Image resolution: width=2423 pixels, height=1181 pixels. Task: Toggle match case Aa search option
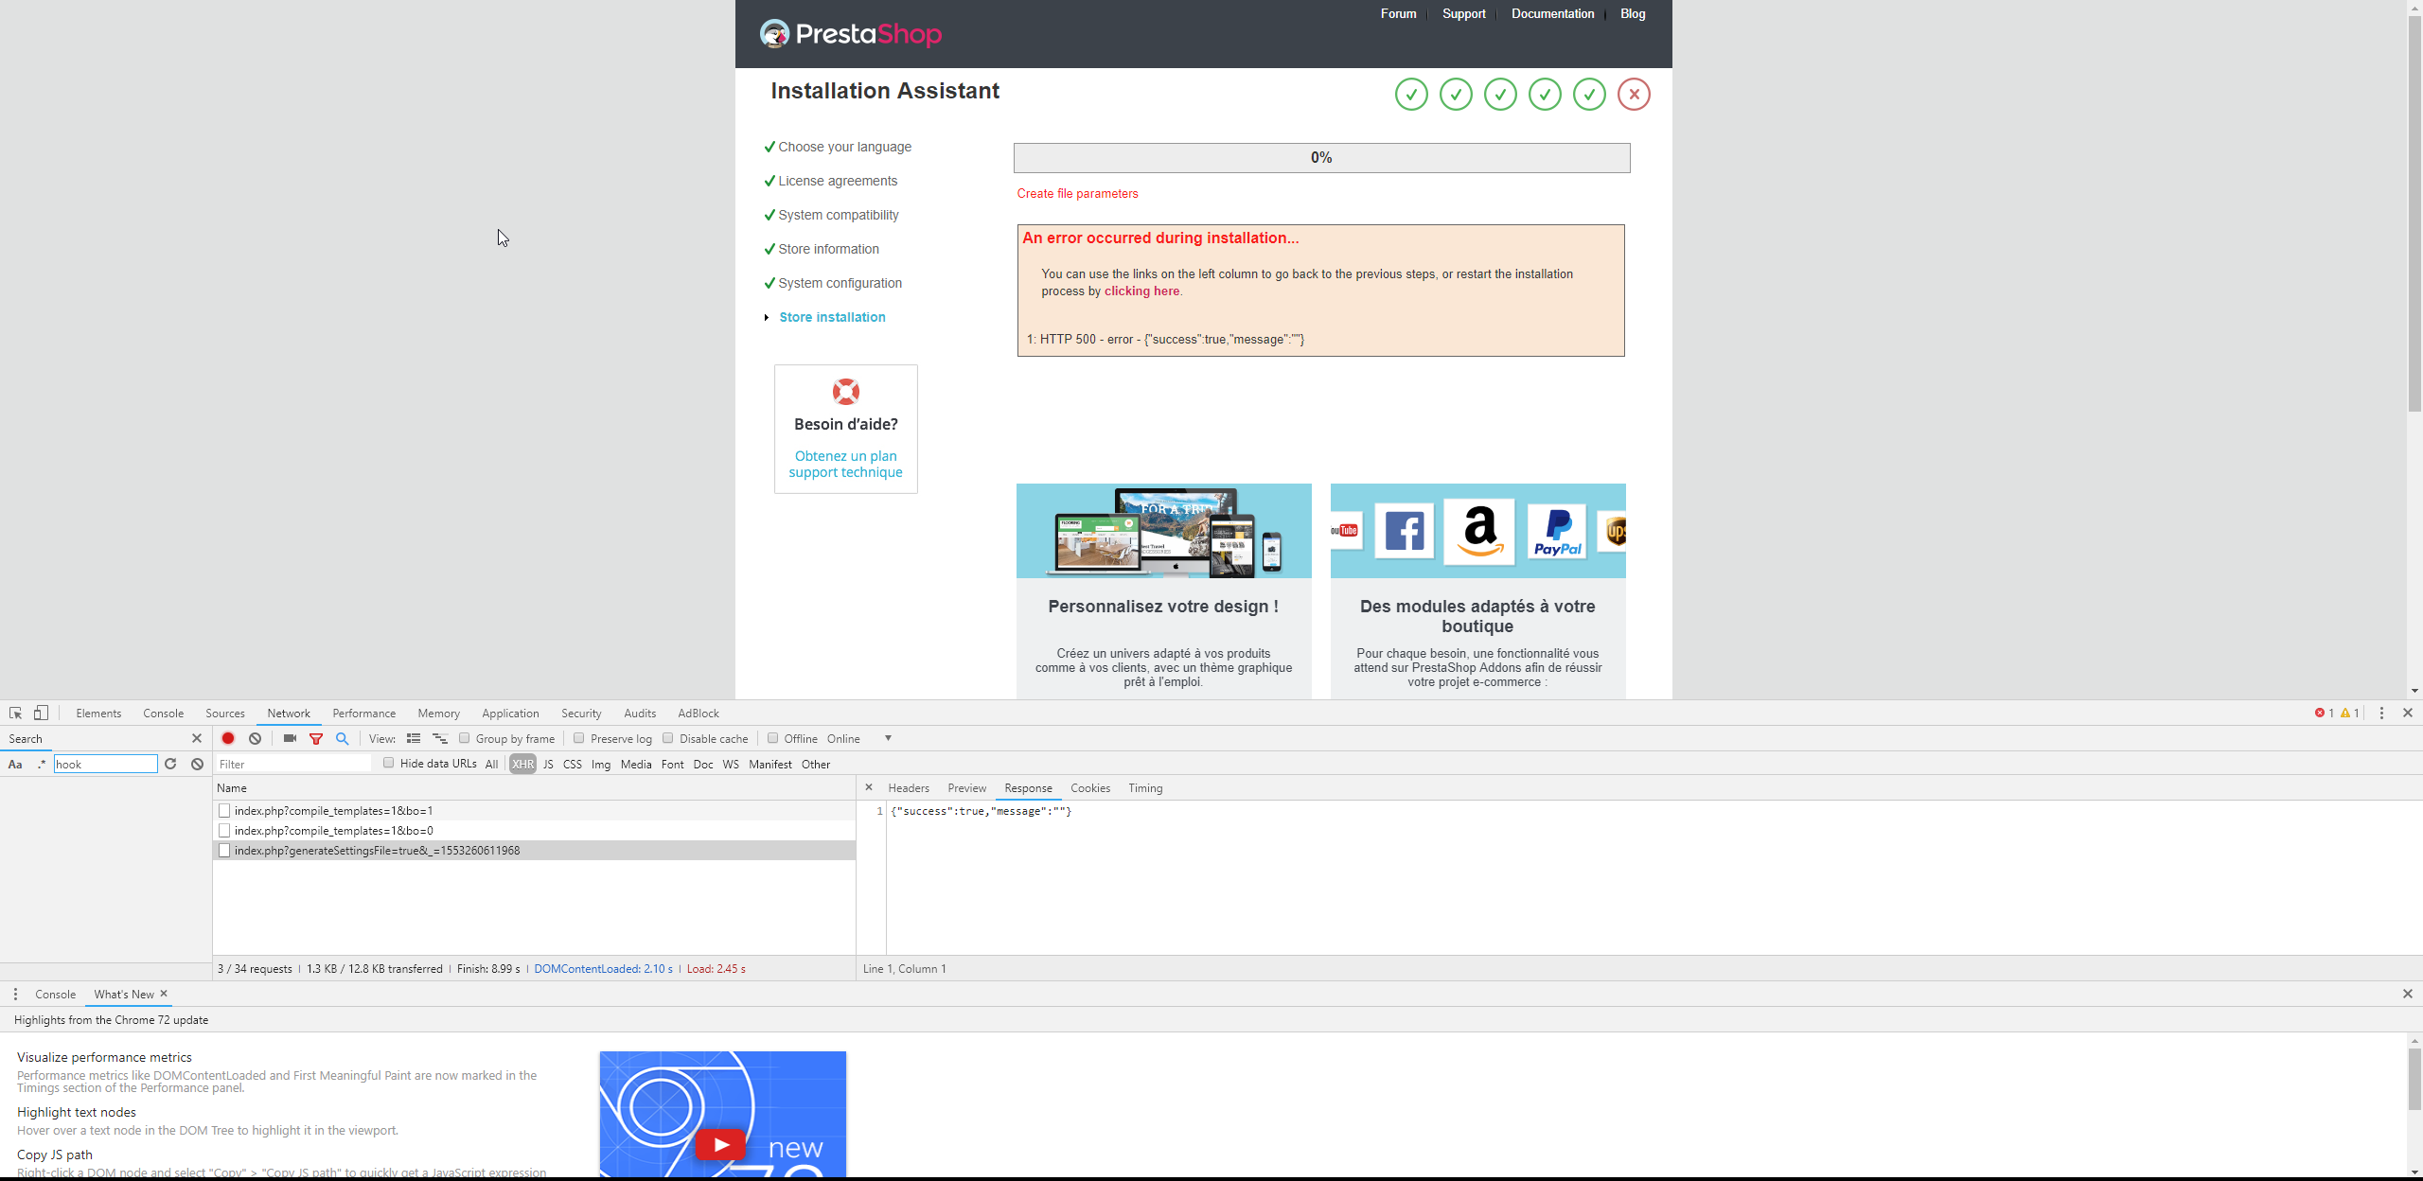pyautogui.click(x=15, y=765)
